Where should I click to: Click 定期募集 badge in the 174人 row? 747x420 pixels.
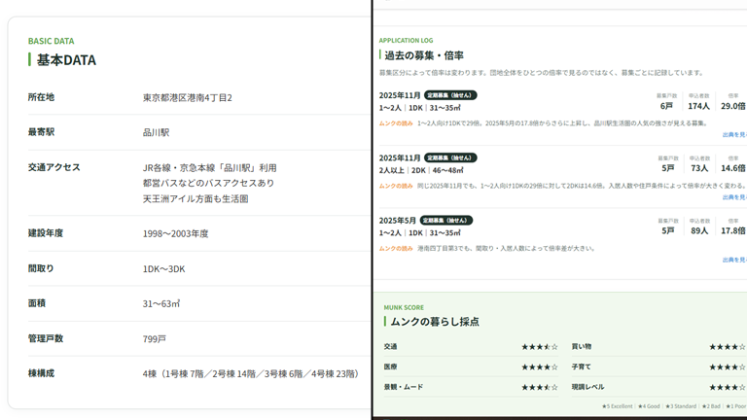(450, 95)
